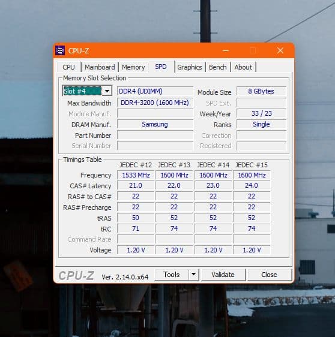Click the JEDEC #14 RAS# to CAS# value 22
Viewport: 335px width, 337px height.
coord(213,196)
